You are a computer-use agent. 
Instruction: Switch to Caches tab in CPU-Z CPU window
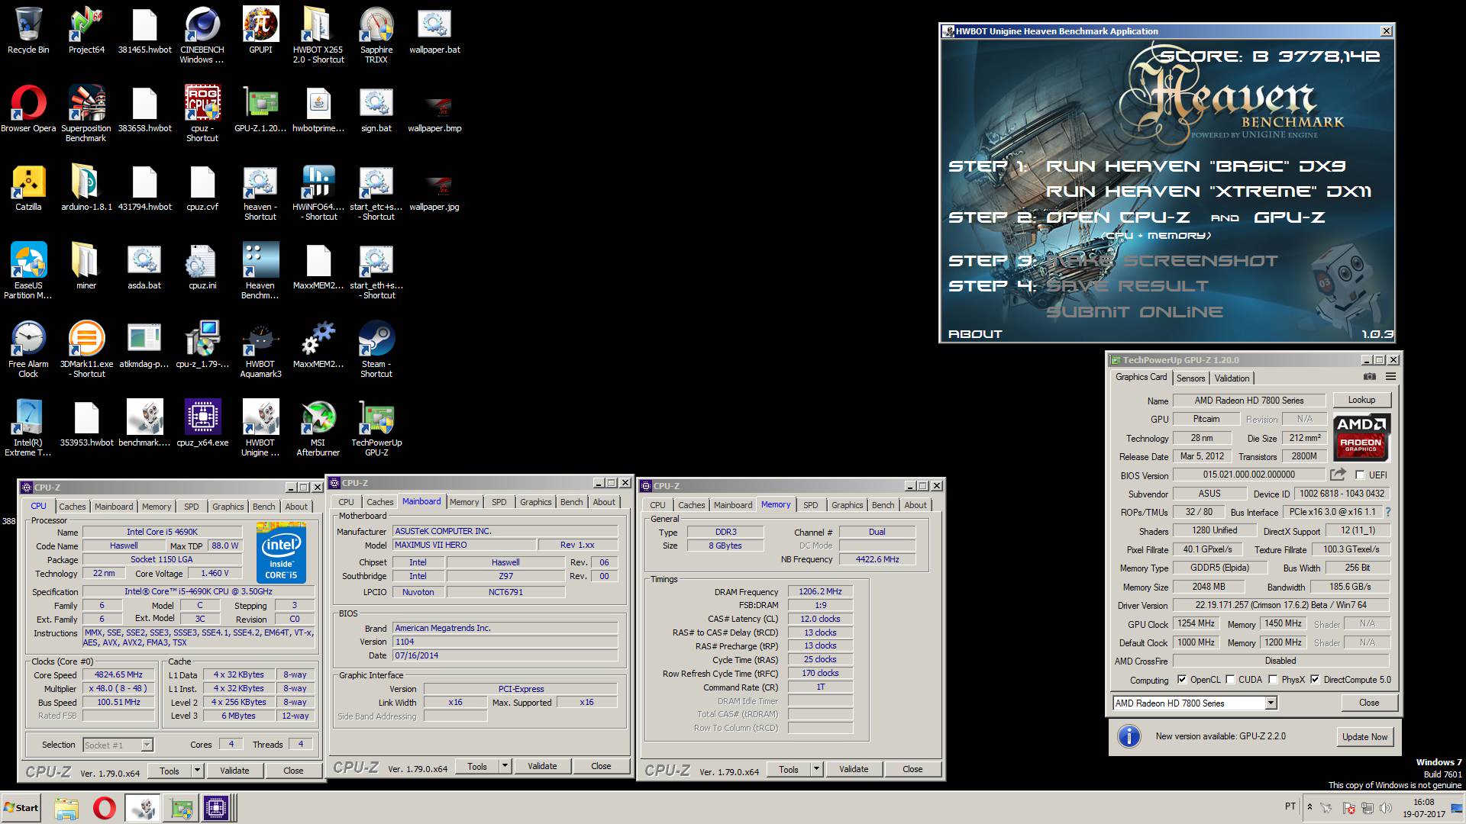point(73,507)
